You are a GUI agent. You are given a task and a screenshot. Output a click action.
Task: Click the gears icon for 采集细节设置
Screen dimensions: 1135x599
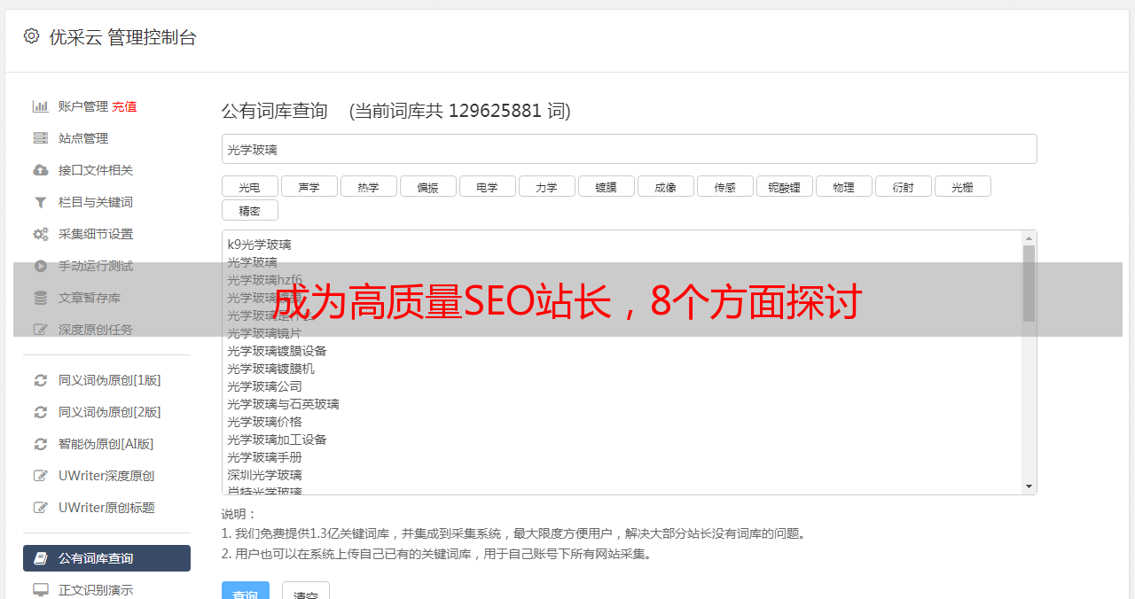[x=41, y=234]
